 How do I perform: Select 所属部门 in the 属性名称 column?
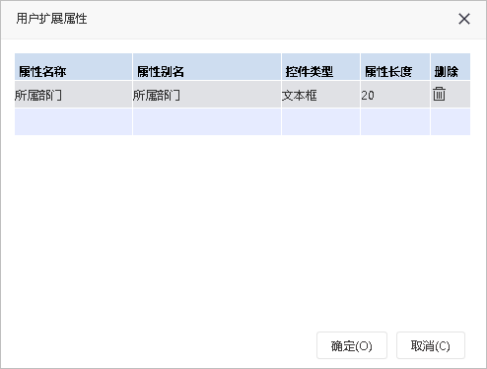(x=73, y=95)
